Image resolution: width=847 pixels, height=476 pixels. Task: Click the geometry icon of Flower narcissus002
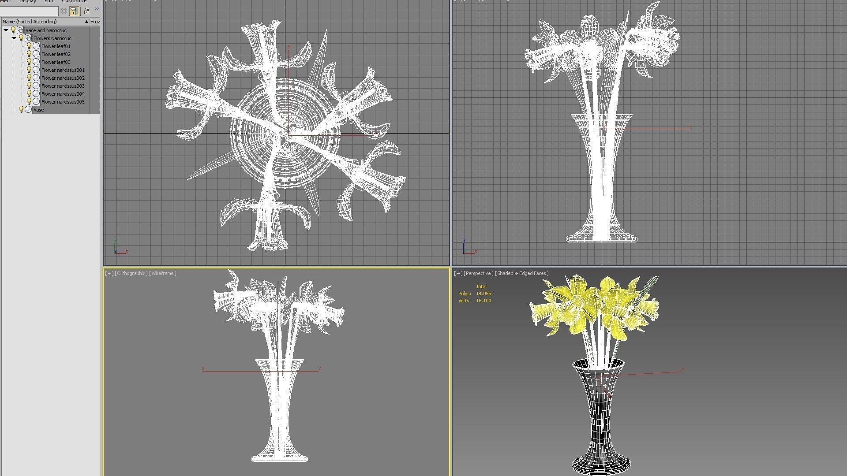(36, 78)
